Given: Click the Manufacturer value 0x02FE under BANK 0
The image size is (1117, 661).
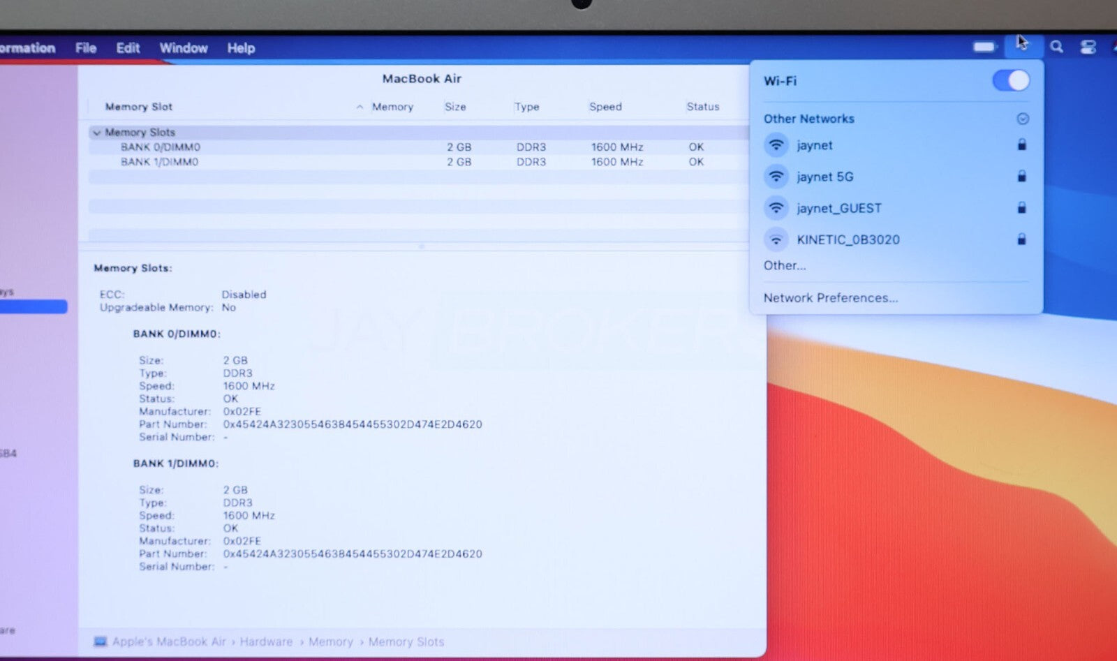Looking at the screenshot, I should pos(242,412).
